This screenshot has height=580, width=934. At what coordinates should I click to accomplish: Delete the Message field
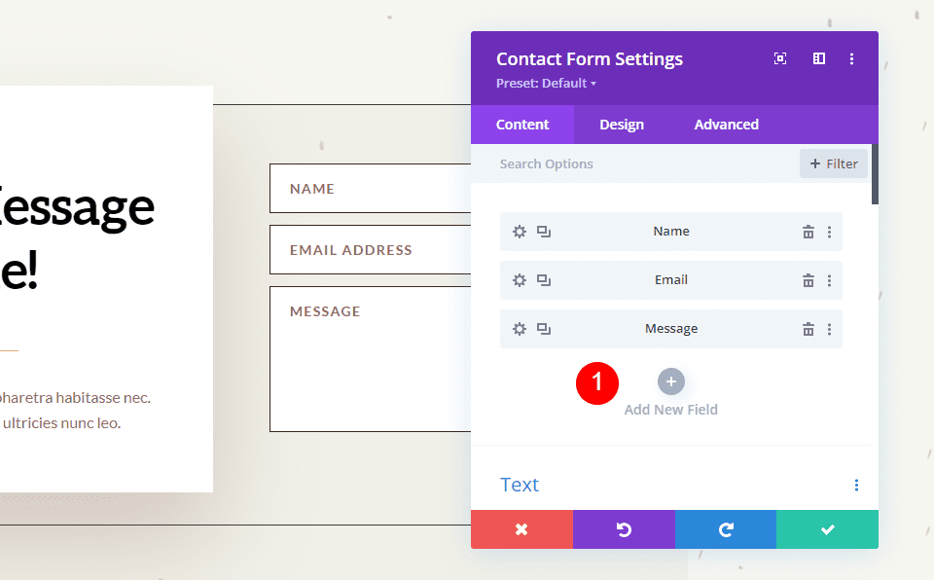tap(808, 329)
